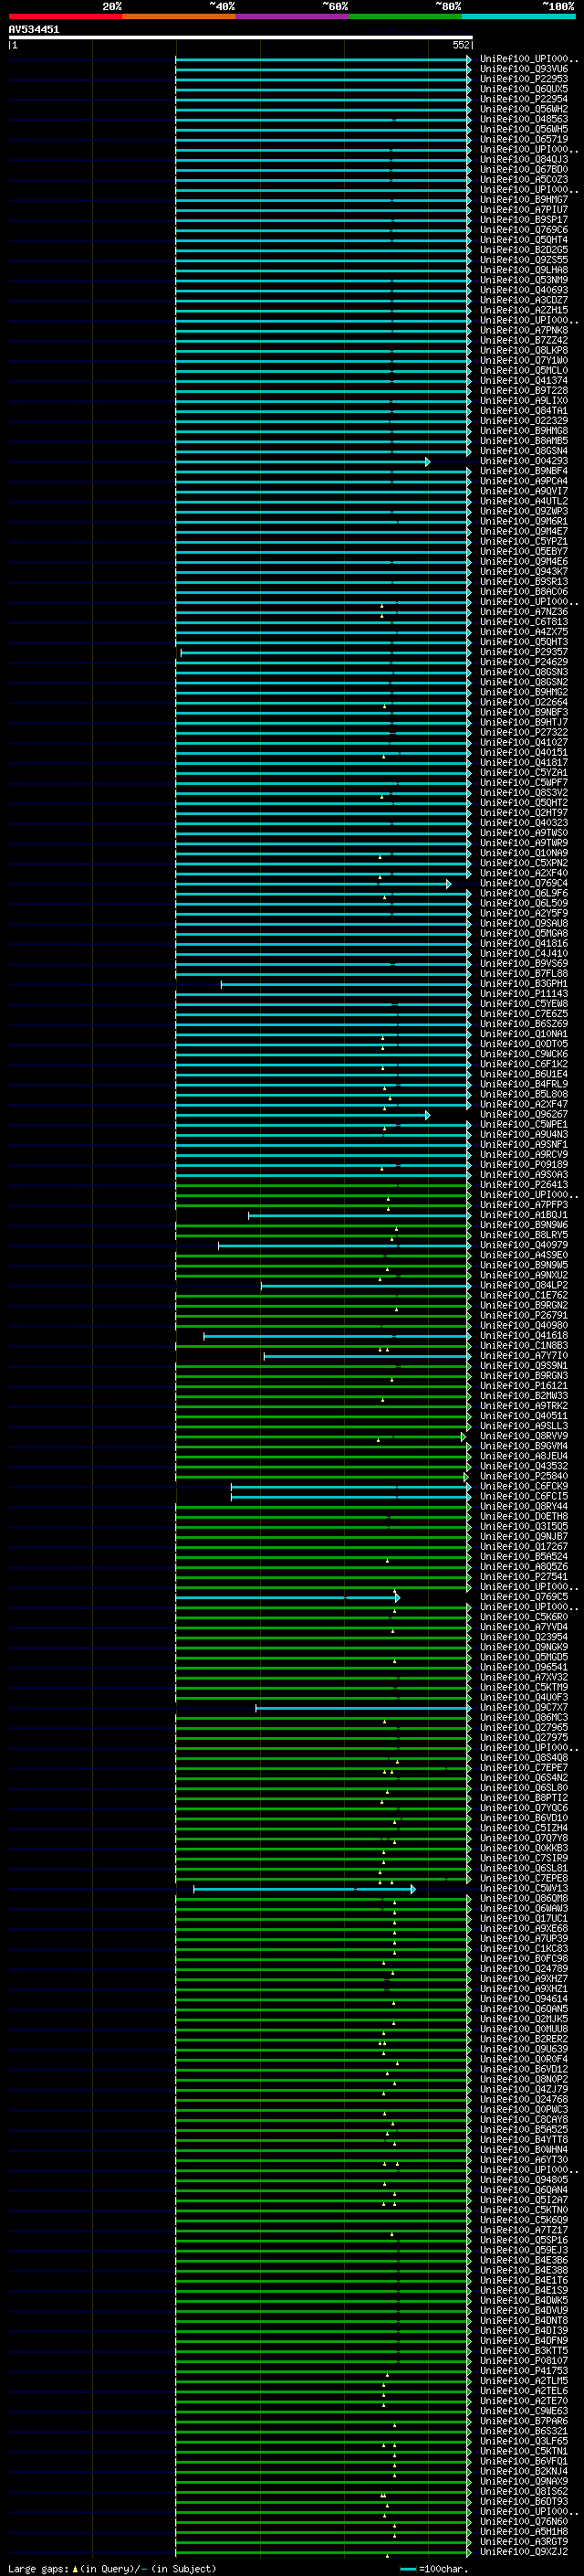Select hit UniRef100_C1E762
This screenshot has width=584, height=2576.
click(x=523, y=1296)
